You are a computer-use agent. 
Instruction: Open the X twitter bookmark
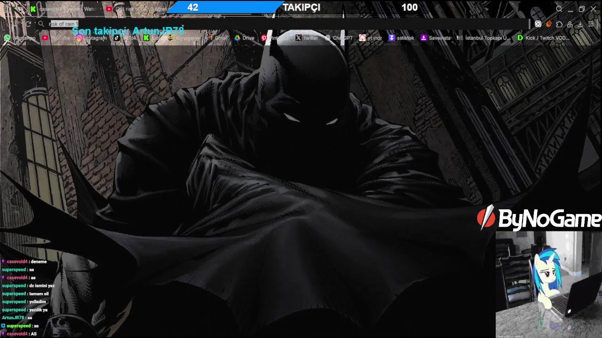(x=307, y=38)
